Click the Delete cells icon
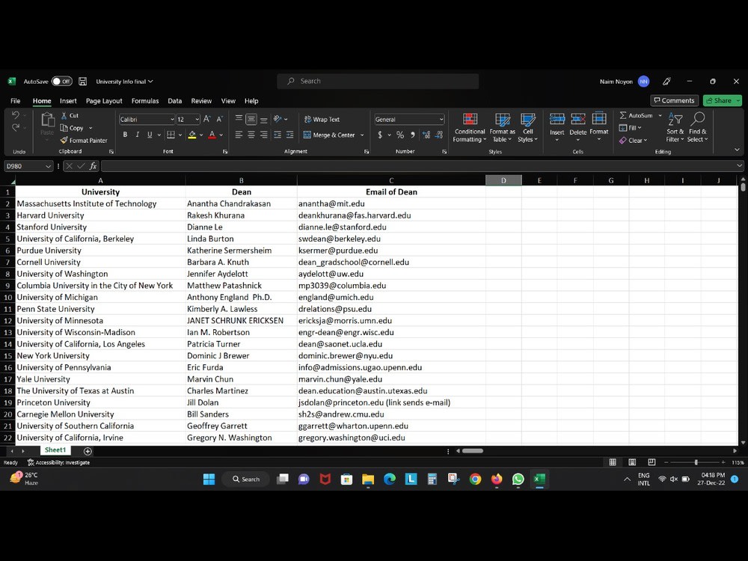Viewport: 748px width, 561px height. [x=577, y=119]
